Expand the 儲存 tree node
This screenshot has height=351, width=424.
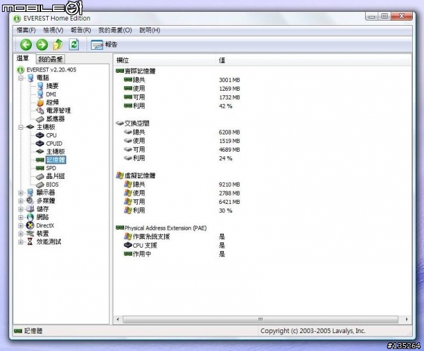pyautogui.click(x=21, y=209)
